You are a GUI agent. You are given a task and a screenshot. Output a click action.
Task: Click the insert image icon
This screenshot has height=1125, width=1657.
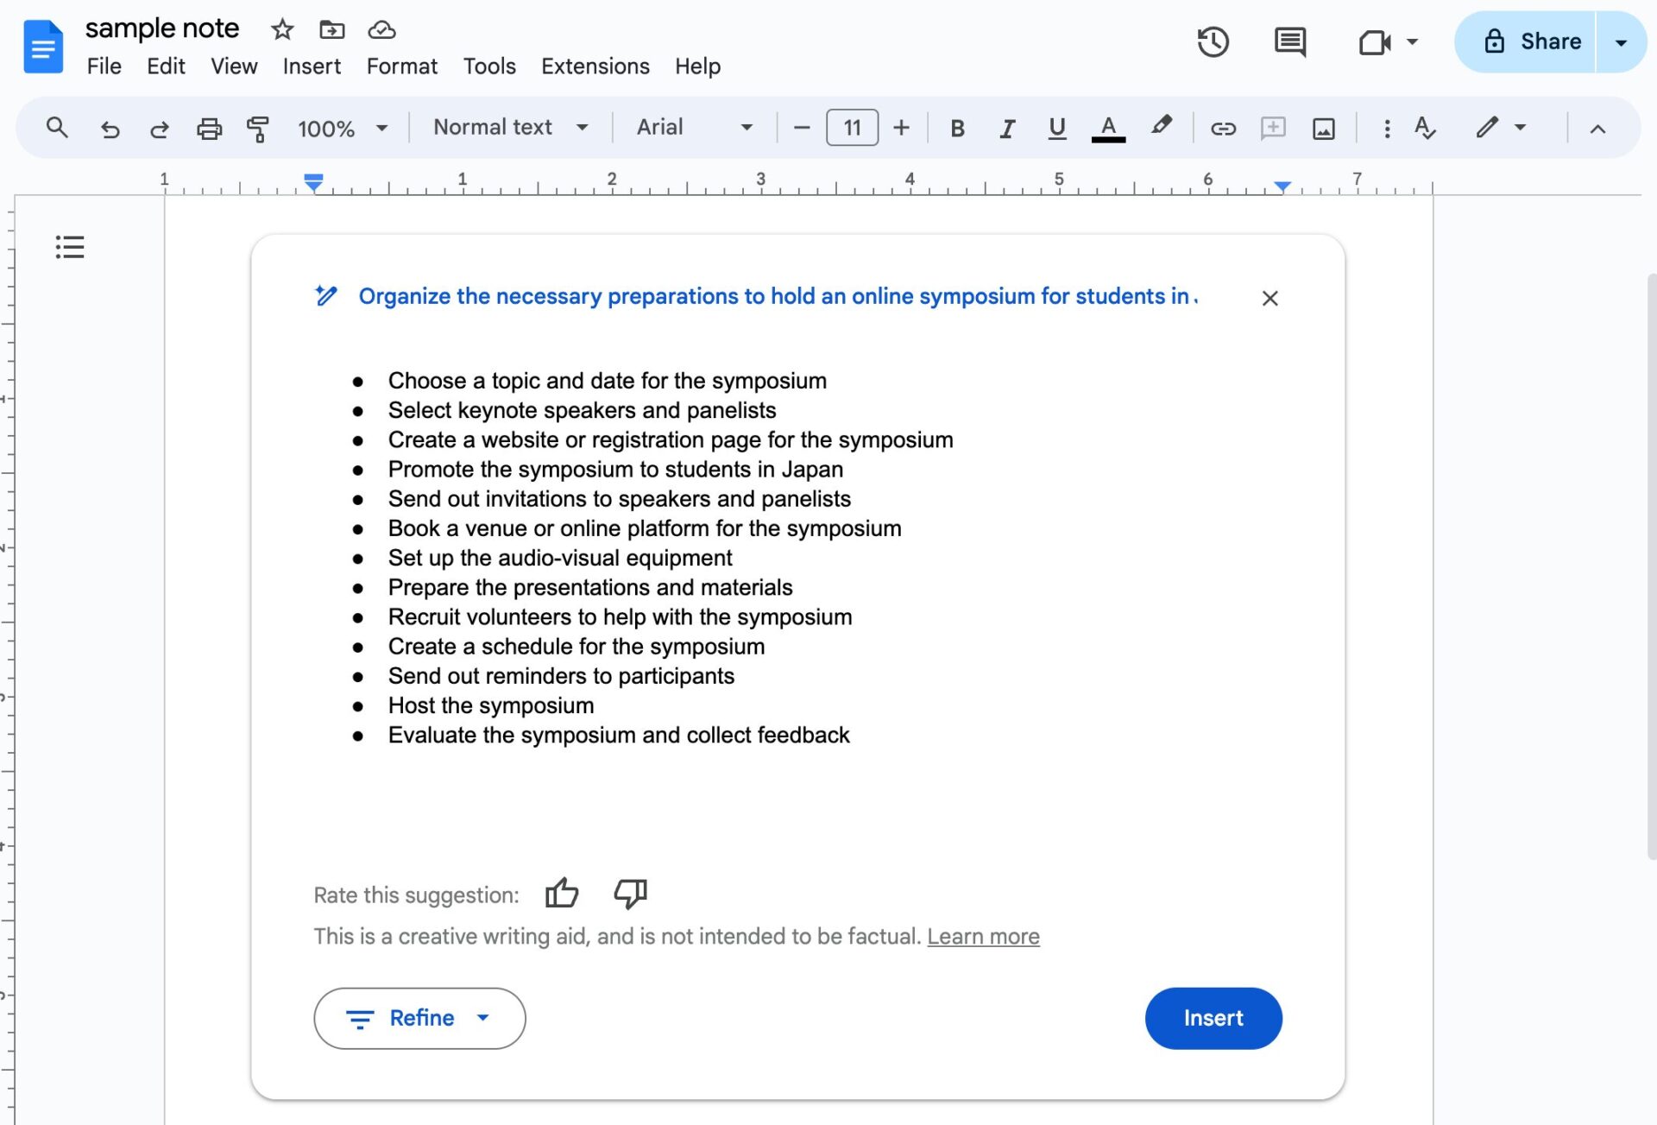[x=1323, y=129]
